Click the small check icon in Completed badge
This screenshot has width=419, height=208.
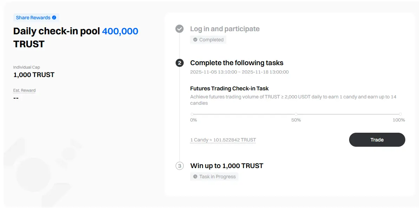coord(195,40)
